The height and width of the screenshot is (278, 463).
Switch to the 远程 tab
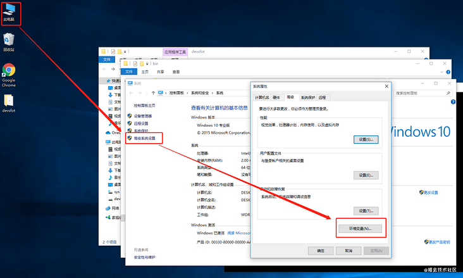pyautogui.click(x=322, y=98)
